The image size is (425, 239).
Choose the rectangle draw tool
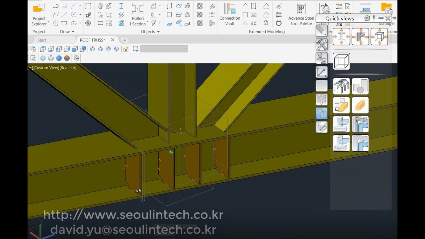pyautogui.click(x=64, y=23)
